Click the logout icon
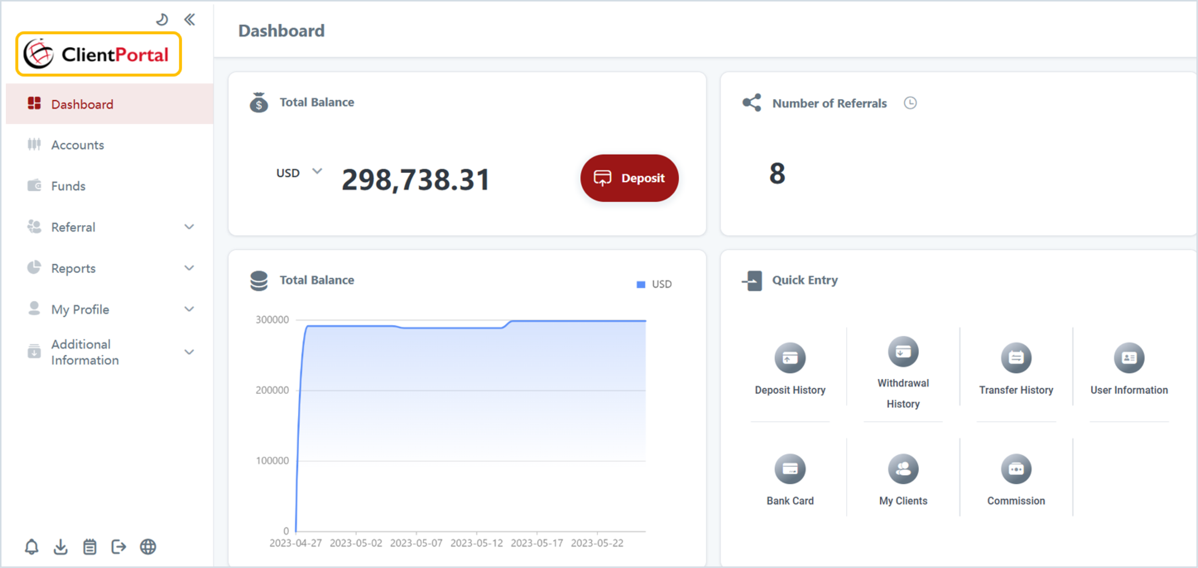The width and height of the screenshot is (1198, 568). click(x=119, y=547)
